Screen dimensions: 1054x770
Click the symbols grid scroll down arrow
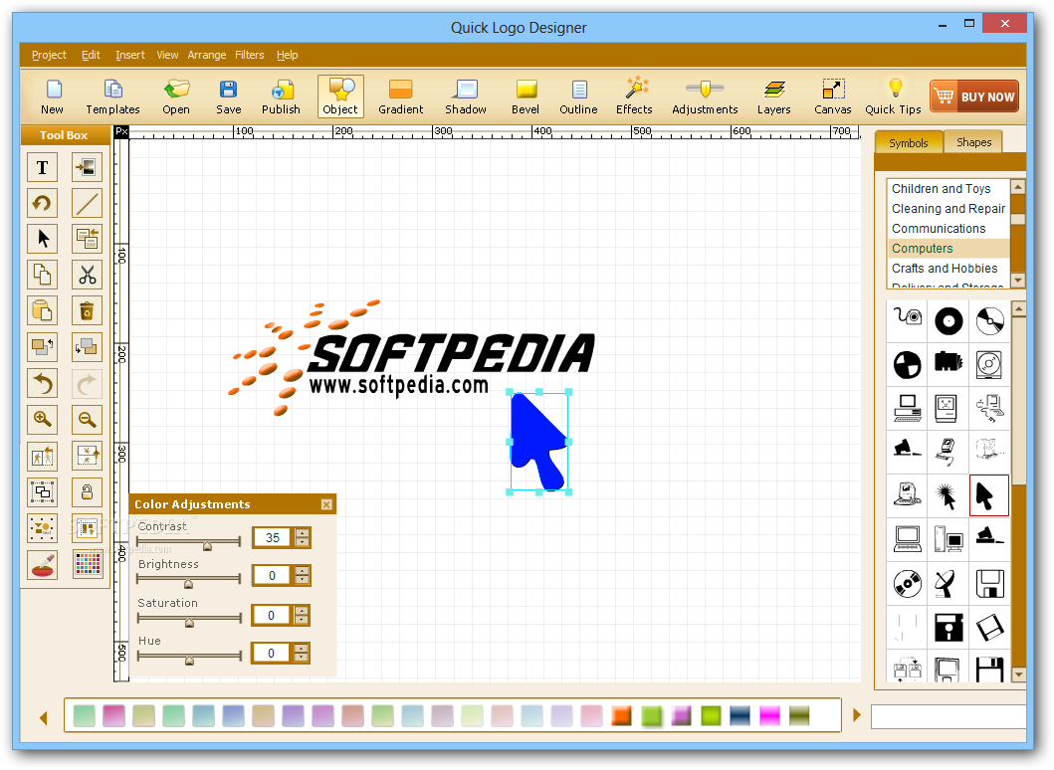pyautogui.click(x=1018, y=674)
